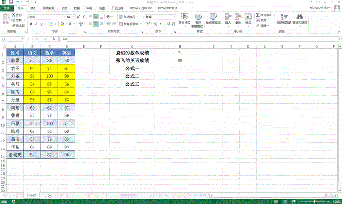342x204 pixels.
Task: Open the 文件 (File) menu
Action: [x=6, y=8]
